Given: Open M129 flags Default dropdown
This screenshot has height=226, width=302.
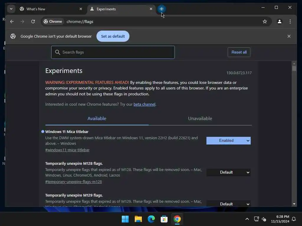Looking at the screenshot, I should (x=229, y=204).
